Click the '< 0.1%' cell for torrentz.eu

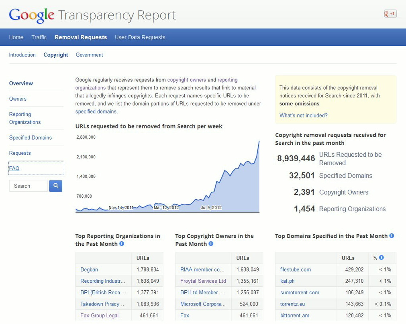[383, 304]
